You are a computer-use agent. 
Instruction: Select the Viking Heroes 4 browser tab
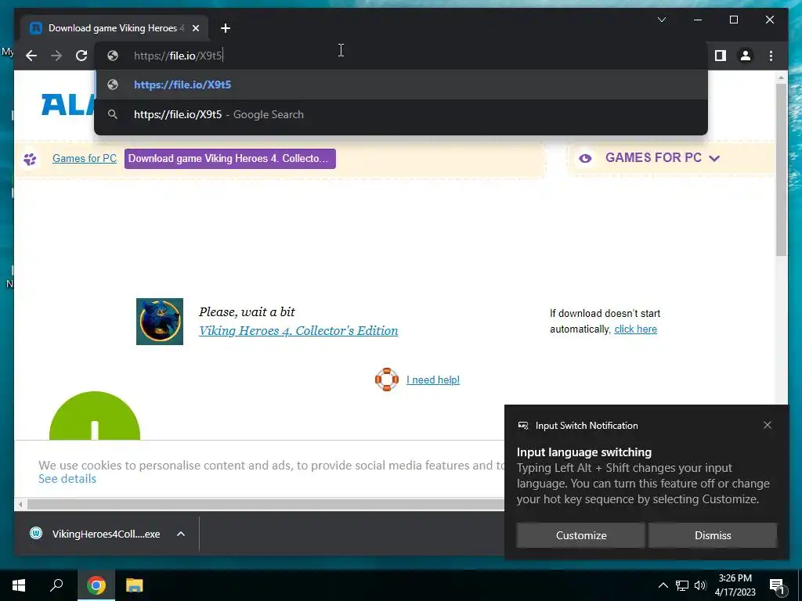tap(114, 28)
